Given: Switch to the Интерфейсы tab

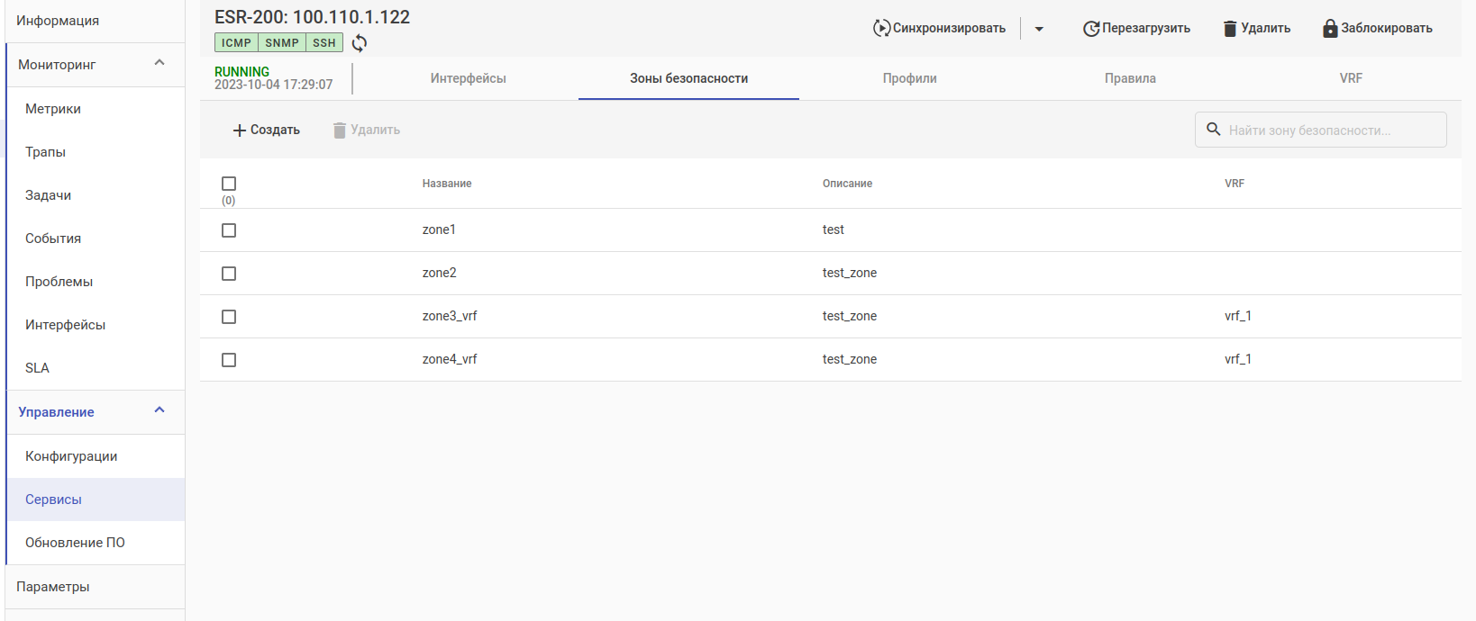Looking at the screenshot, I should tap(468, 78).
